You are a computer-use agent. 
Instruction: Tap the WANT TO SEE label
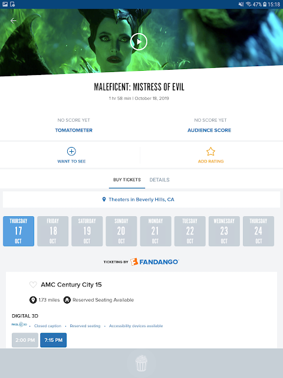tap(71, 161)
